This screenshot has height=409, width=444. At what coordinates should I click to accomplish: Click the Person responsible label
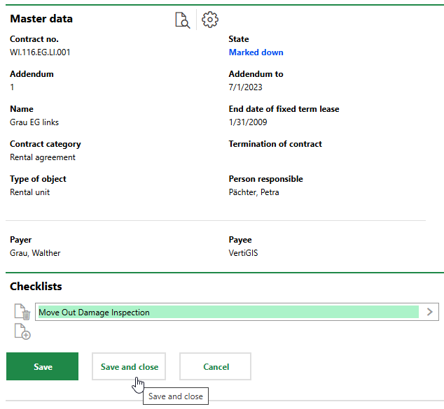(266, 179)
